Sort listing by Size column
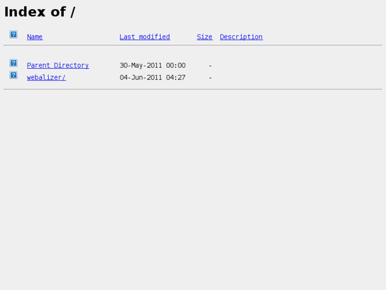Screen dimensions: 386x290 [204, 37]
